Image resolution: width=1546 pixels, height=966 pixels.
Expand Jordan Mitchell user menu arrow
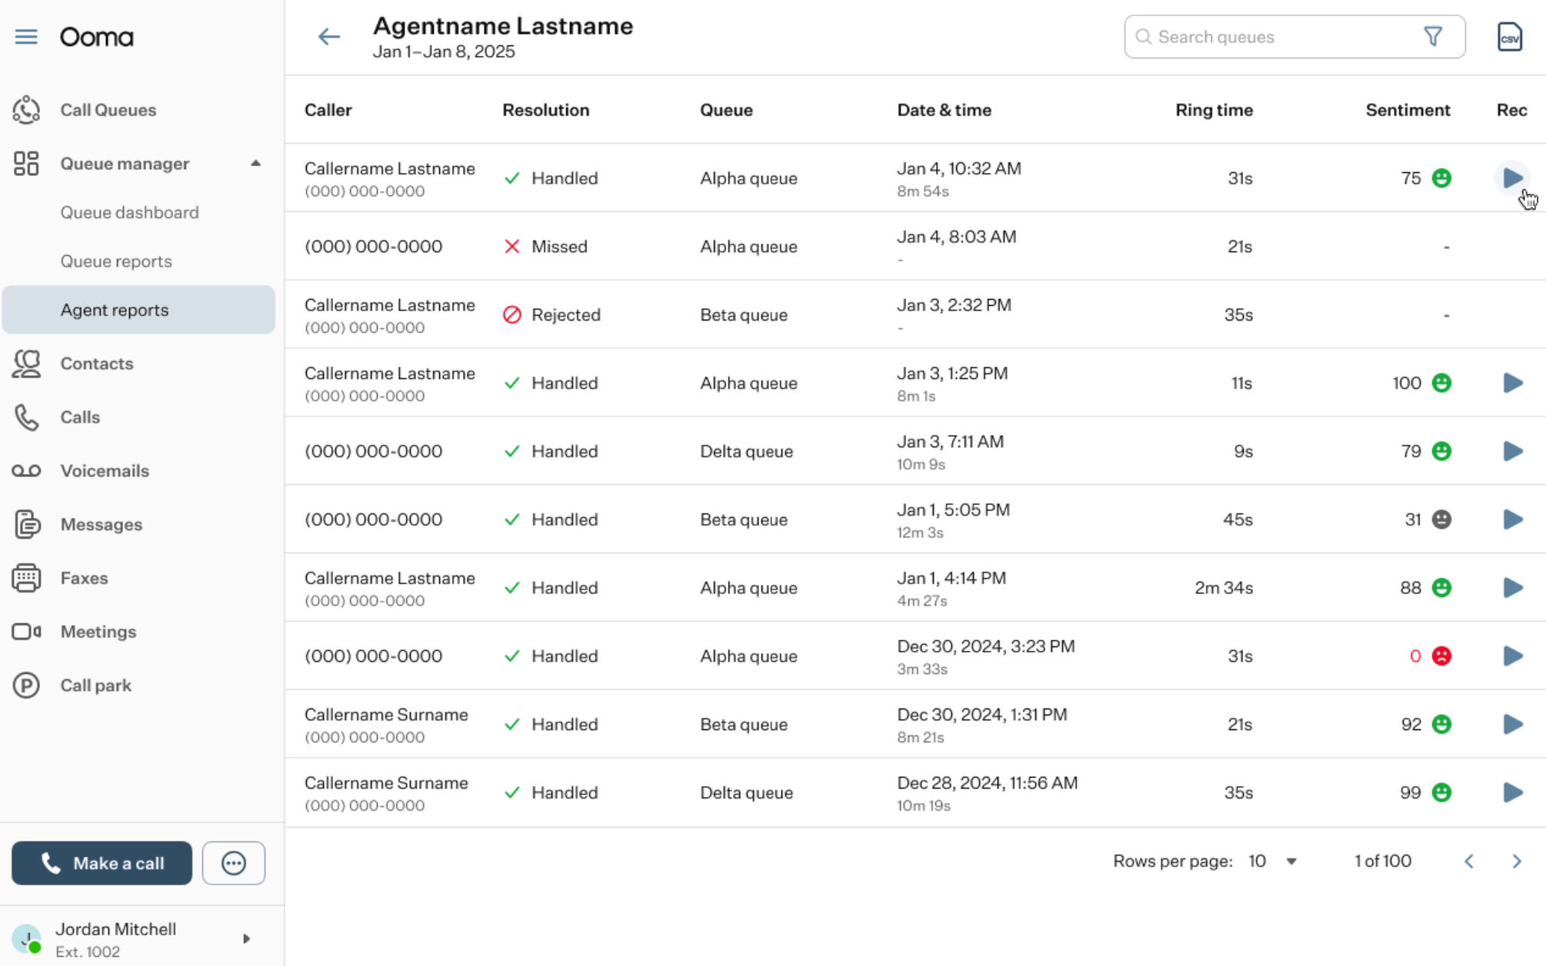(247, 938)
